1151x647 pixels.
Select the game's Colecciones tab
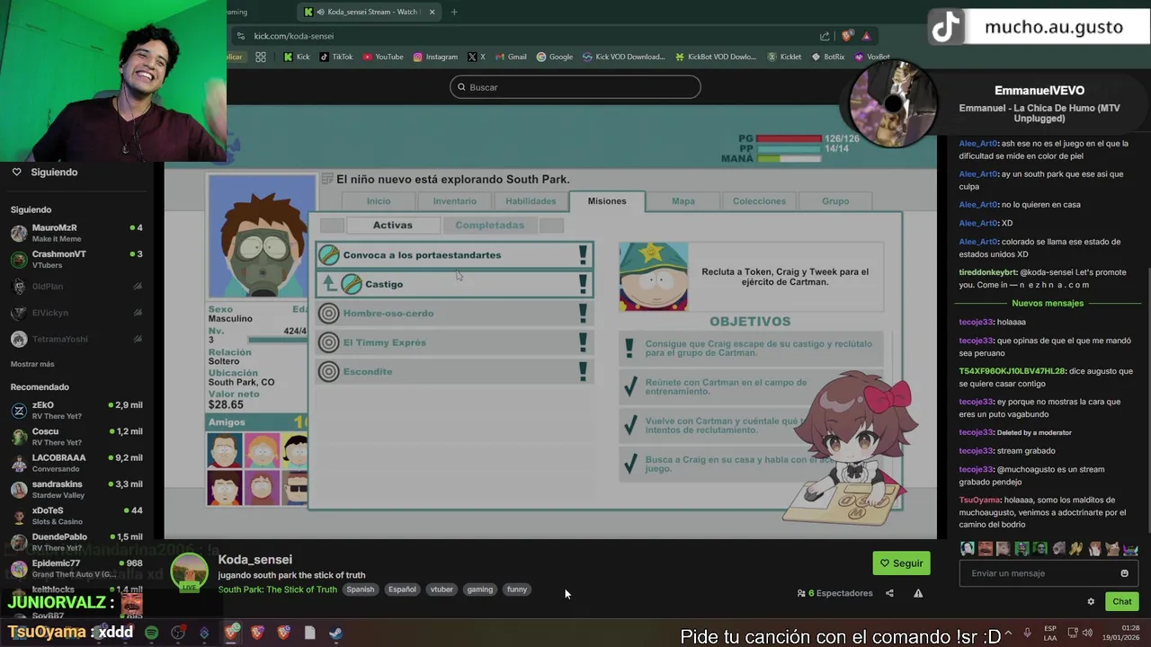(759, 201)
